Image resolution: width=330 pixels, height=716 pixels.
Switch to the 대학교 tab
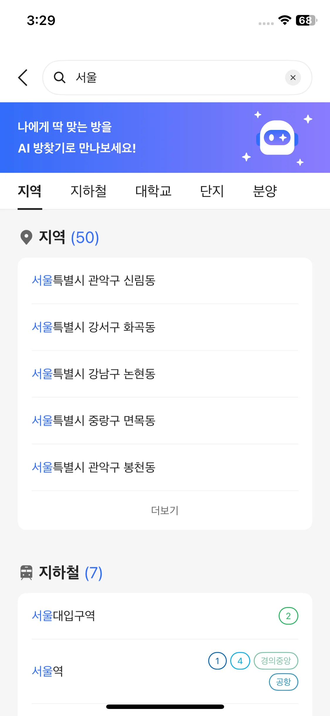pyautogui.click(x=153, y=191)
